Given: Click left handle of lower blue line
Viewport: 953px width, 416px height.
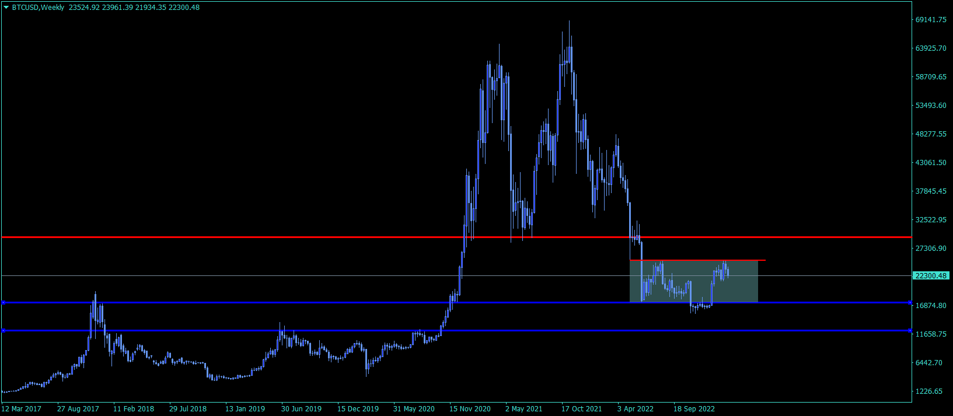Looking at the screenshot, I should coord(3,330).
